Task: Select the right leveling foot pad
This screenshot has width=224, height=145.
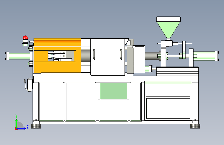Action: 195,126
